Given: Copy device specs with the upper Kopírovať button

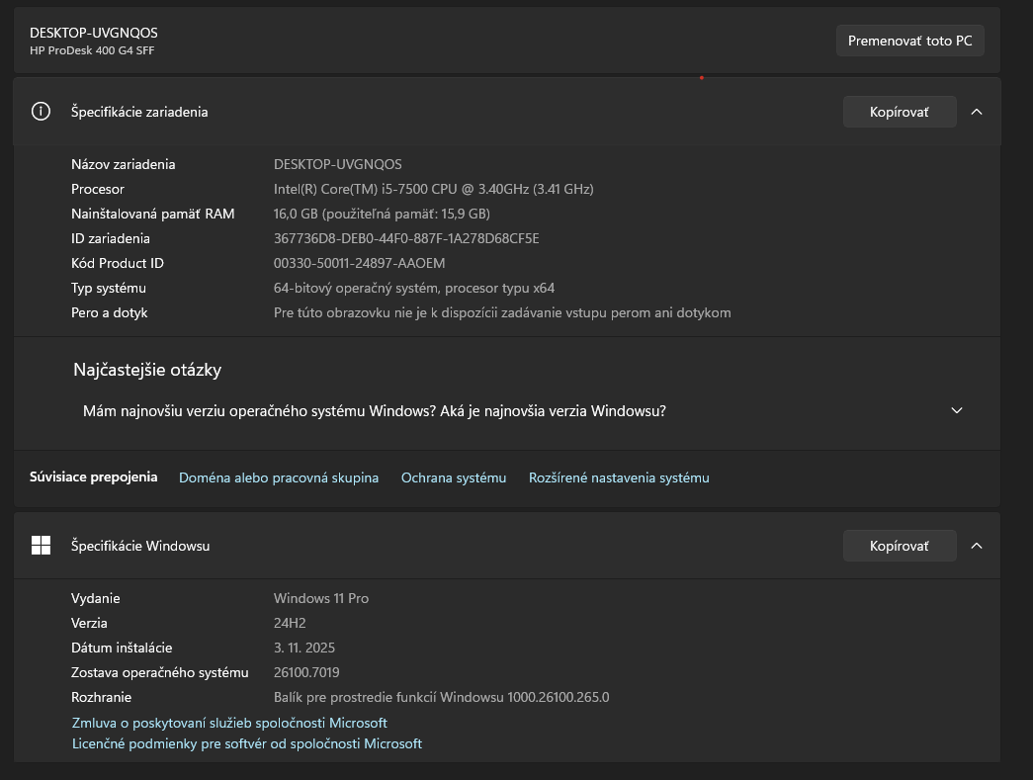Looking at the screenshot, I should (899, 112).
